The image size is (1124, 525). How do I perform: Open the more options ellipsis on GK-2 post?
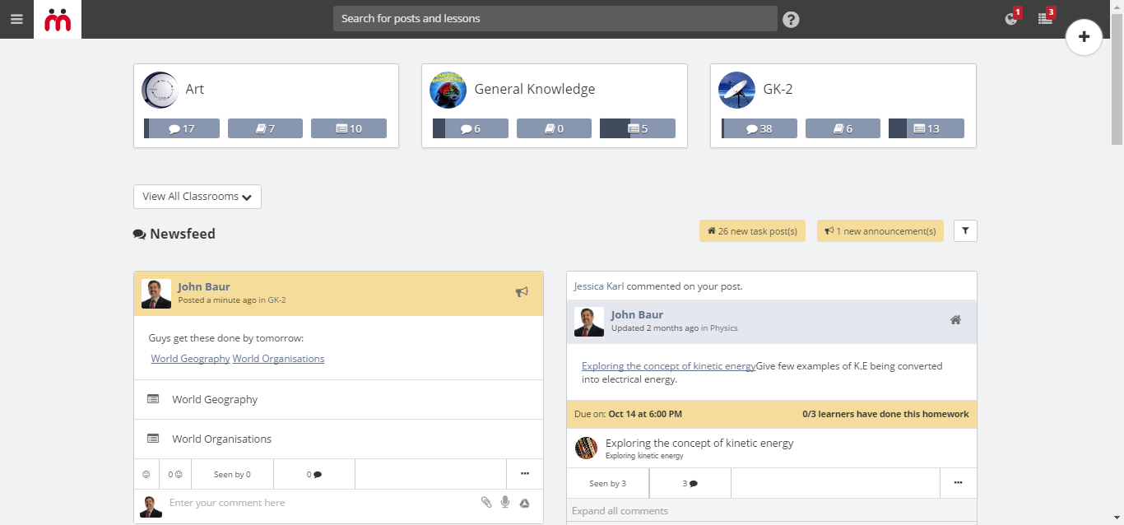[525, 474]
